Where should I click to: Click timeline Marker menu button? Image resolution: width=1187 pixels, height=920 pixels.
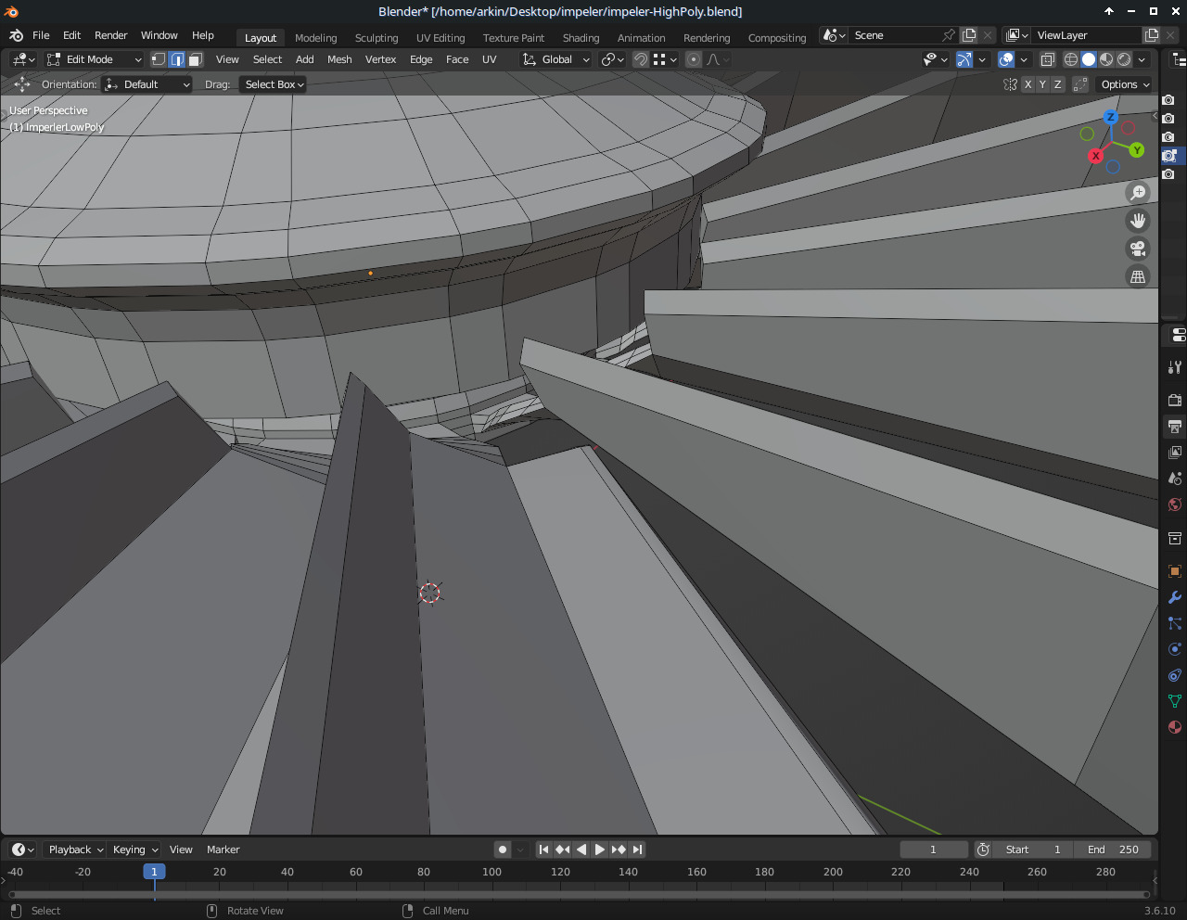[223, 850]
